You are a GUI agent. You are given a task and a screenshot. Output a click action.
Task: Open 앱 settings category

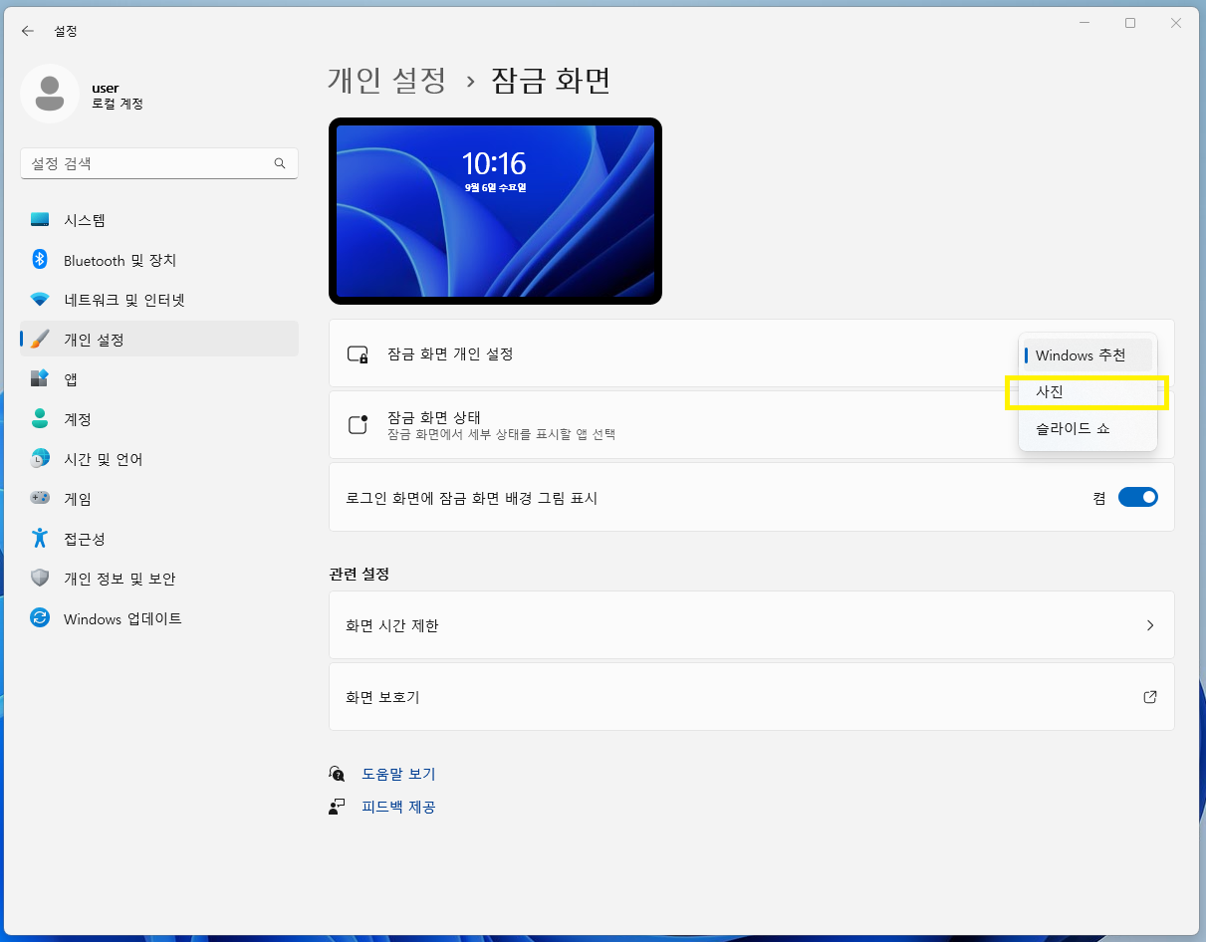pyautogui.click(x=159, y=379)
